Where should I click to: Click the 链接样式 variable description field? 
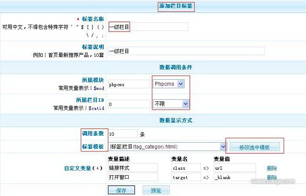coord(132,168)
